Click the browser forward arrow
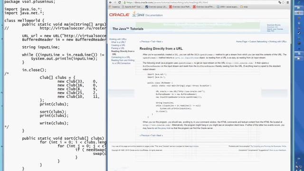Image resolution: width=304 pixels, height=171 pixels. tap(115, 2)
